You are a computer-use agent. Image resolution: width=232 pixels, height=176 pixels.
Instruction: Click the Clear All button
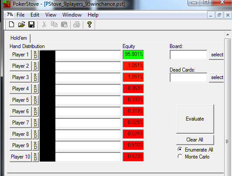(x=195, y=140)
